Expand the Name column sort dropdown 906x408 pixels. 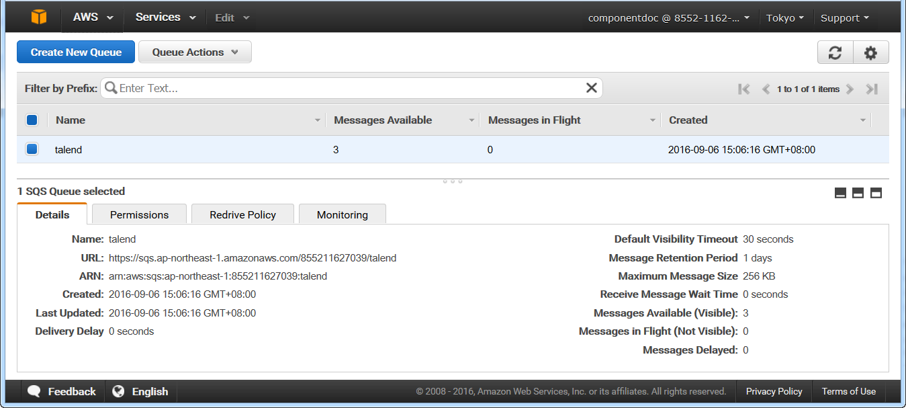pyautogui.click(x=317, y=120)
